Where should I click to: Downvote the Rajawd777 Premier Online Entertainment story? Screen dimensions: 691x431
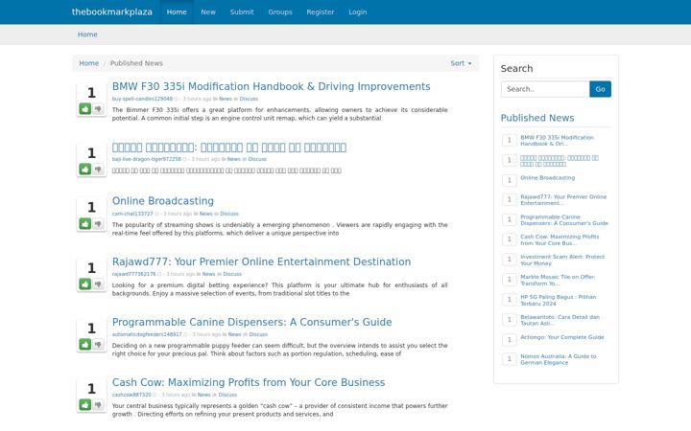(98, 284)
